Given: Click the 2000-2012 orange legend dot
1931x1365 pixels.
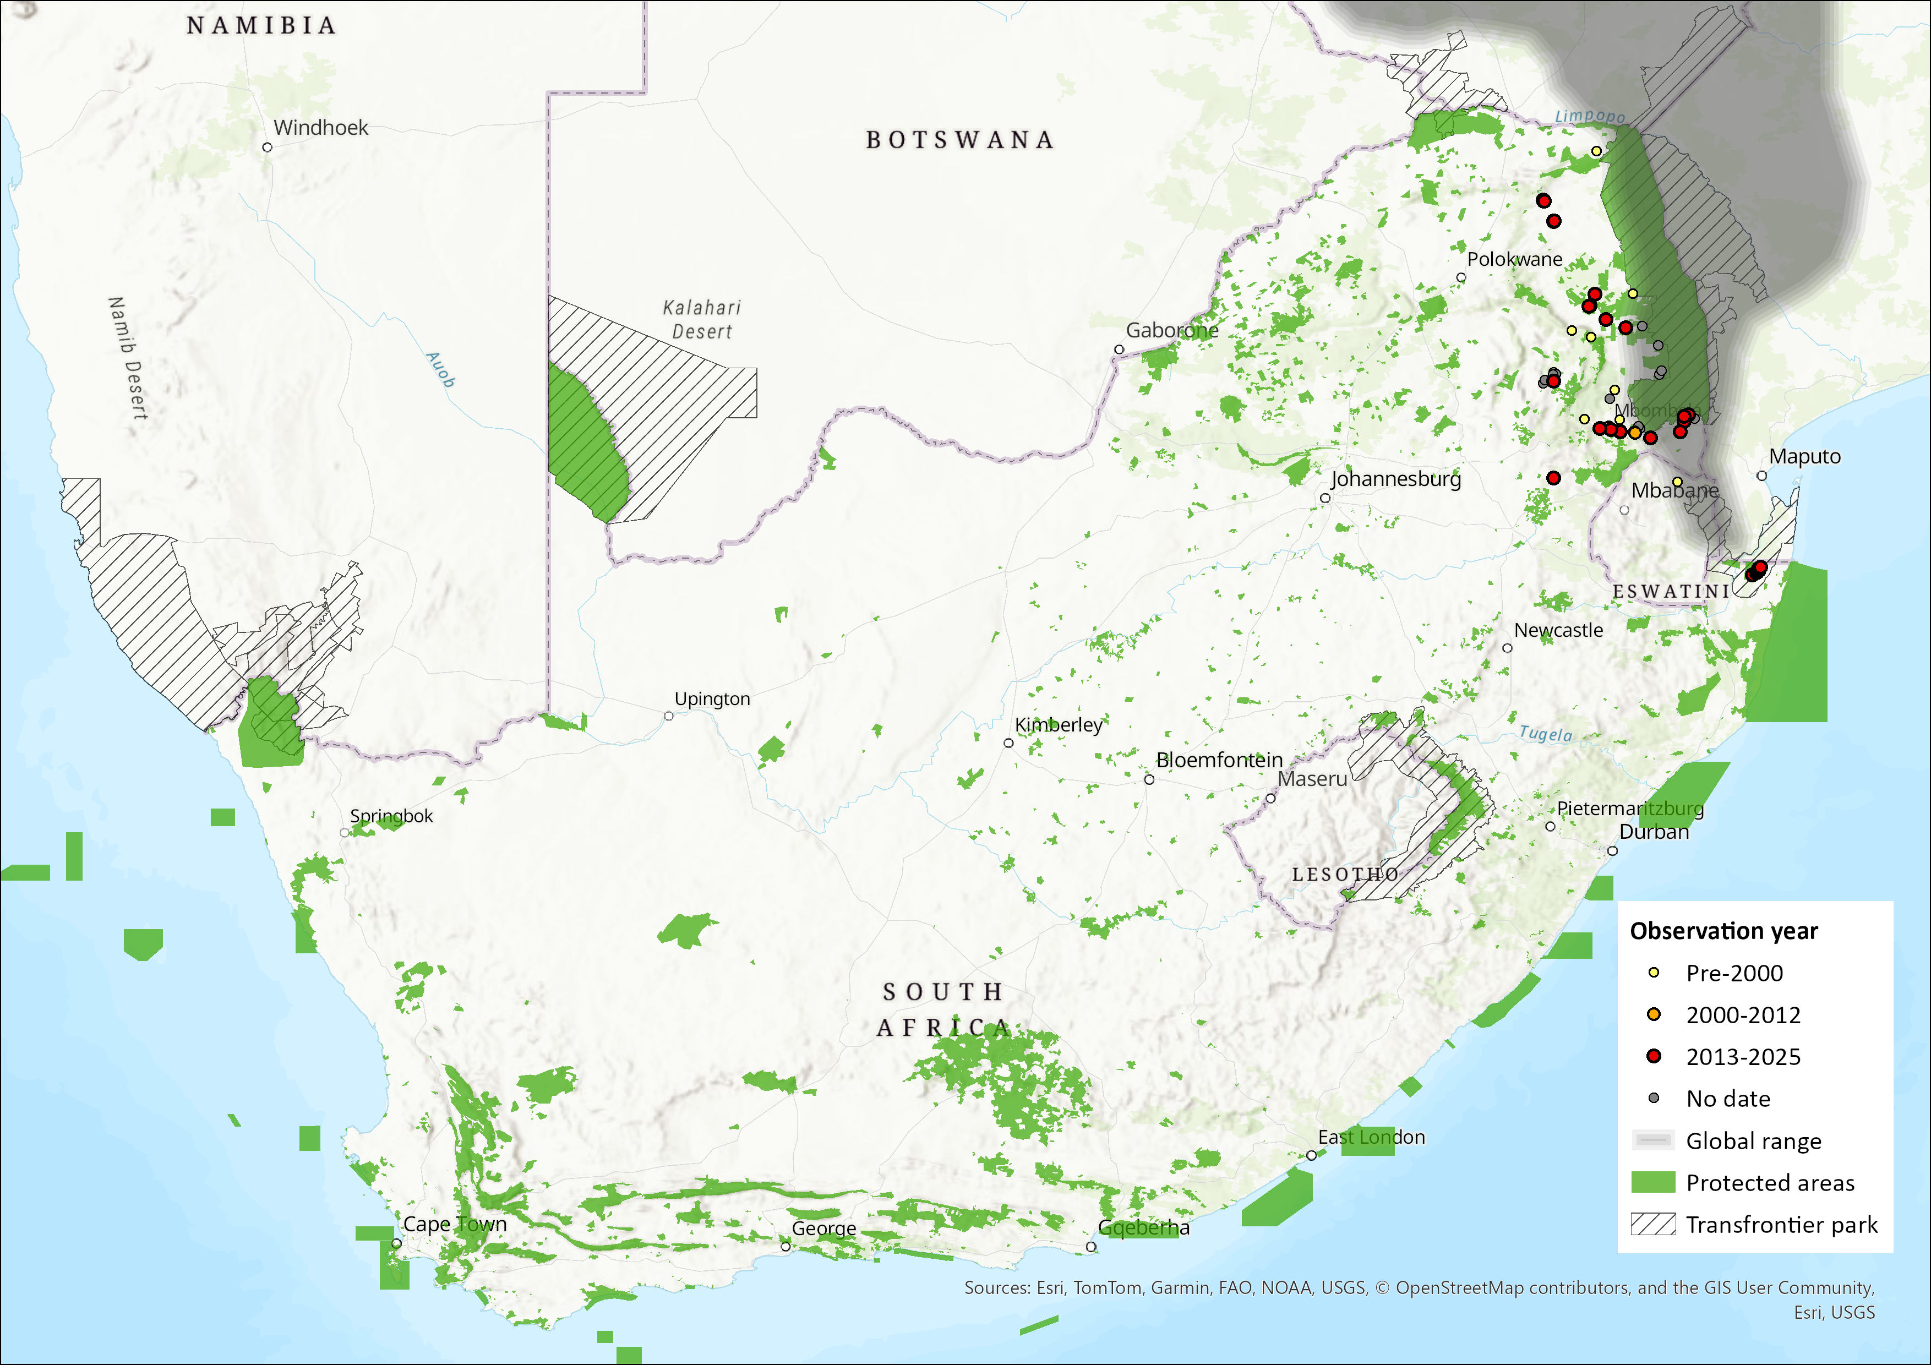Looking at the screenshot, I should click(x=1654, y=1015).
